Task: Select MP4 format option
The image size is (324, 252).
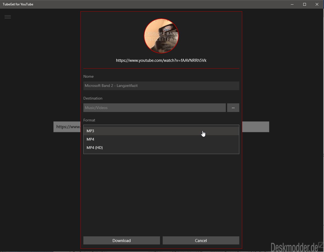Action: pyautogui.click(x=161, y=139)
